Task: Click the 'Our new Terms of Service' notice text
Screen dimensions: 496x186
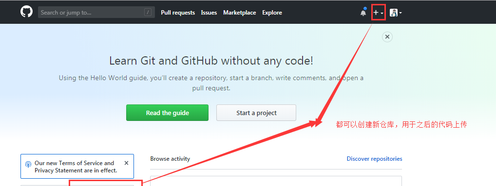Action: click(76, 167)
